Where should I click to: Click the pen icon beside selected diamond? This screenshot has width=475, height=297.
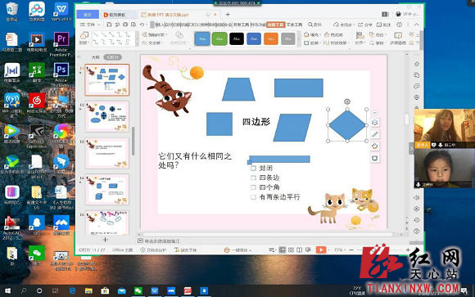coord(375,134)
